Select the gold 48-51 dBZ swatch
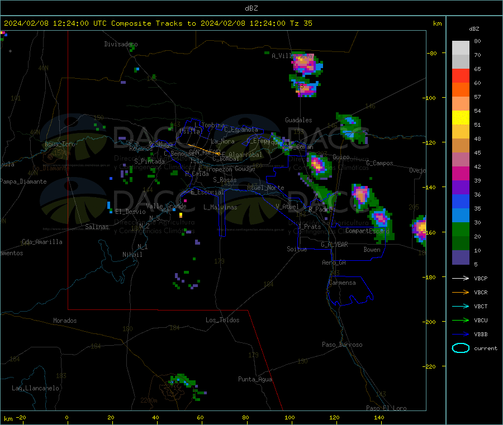Image resolution: width=503 pixels, height=425 pixels. pyautogui.click(x=461, y=132)
